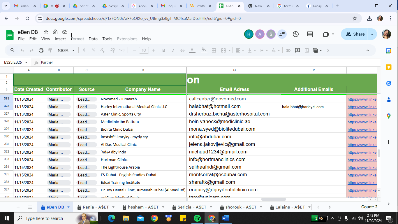The image size is (398, 224).
Task: Open the Data menu
Action: pyautogui.click(x=93, y=39)
